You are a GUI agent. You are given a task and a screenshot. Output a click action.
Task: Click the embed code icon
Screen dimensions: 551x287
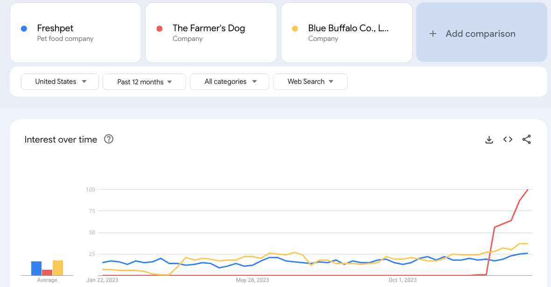coord(508,139)
